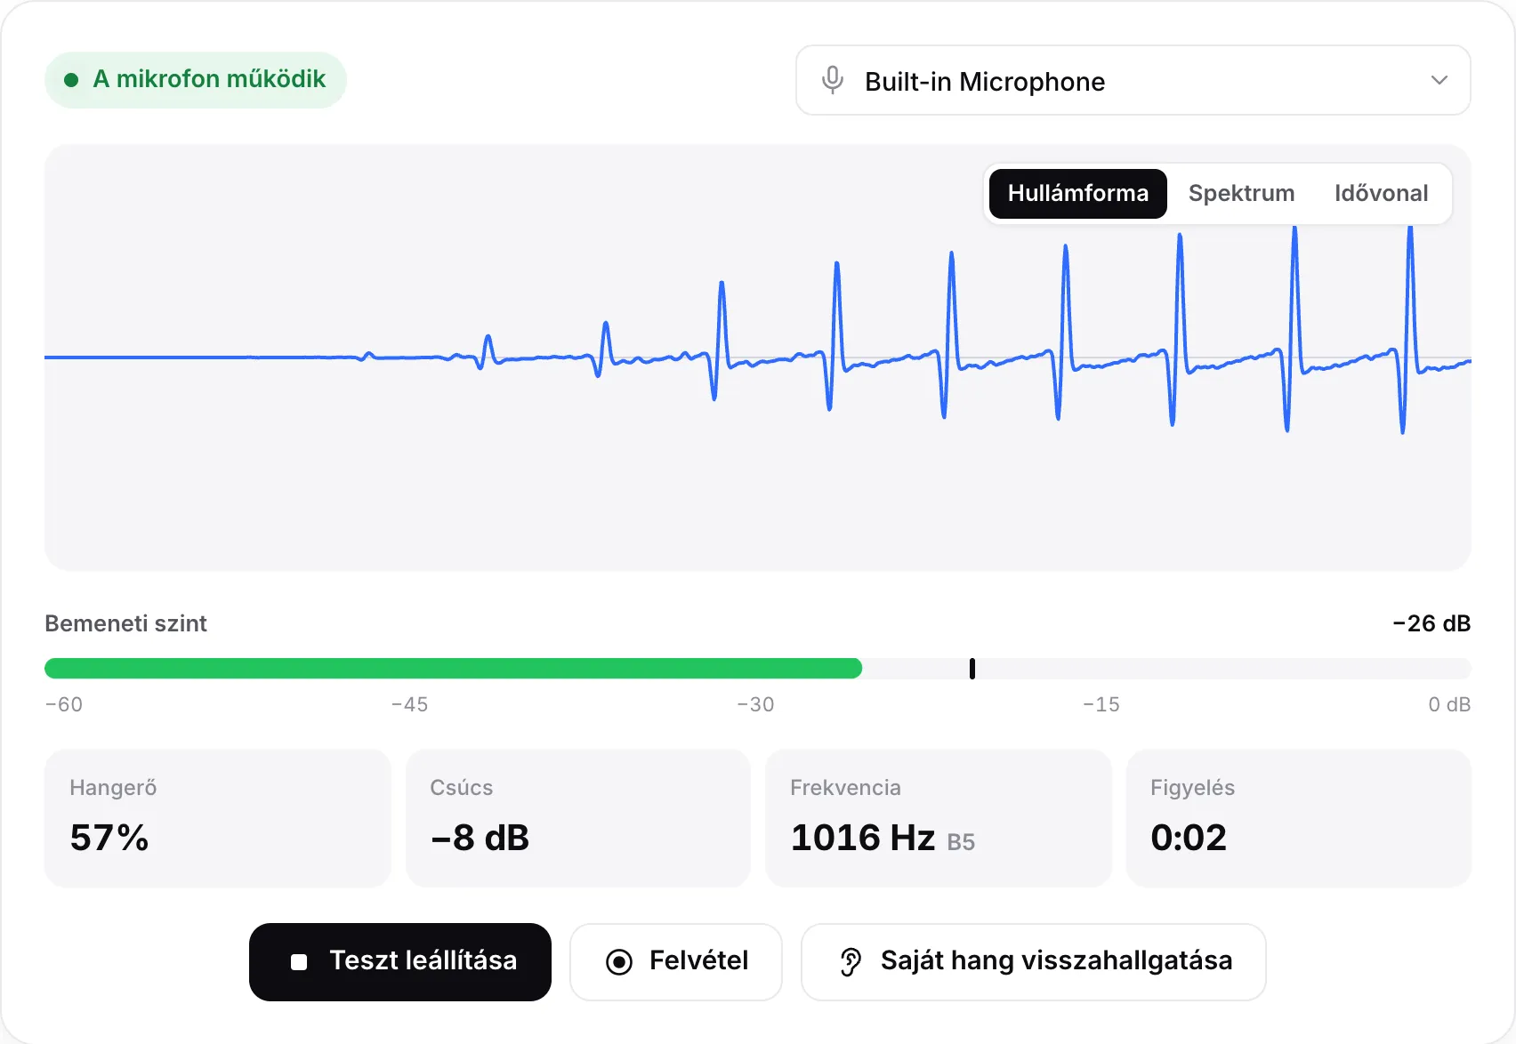Click the stop square icon in Teszt leállítása

(x=299, y=961)
